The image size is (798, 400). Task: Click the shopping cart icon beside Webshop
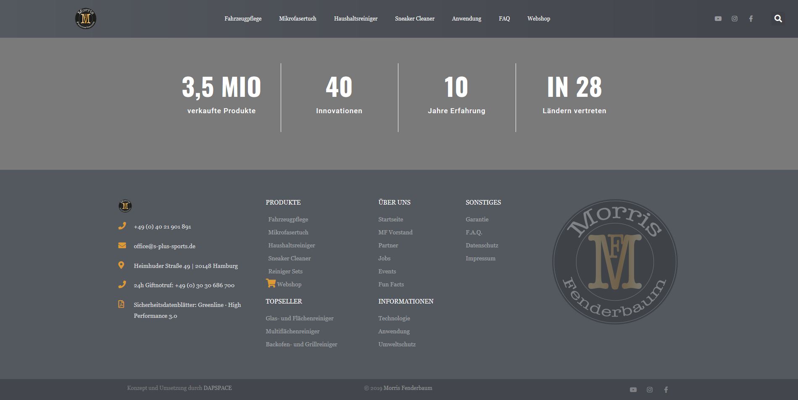(x=271, y=283)
